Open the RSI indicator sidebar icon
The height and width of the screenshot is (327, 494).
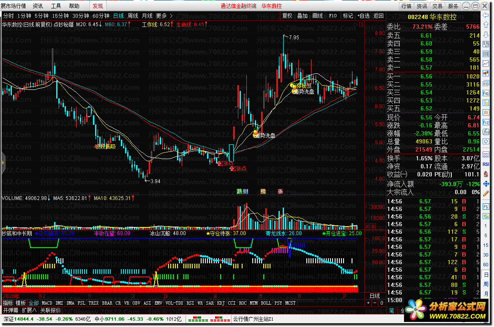click(486, 164)
